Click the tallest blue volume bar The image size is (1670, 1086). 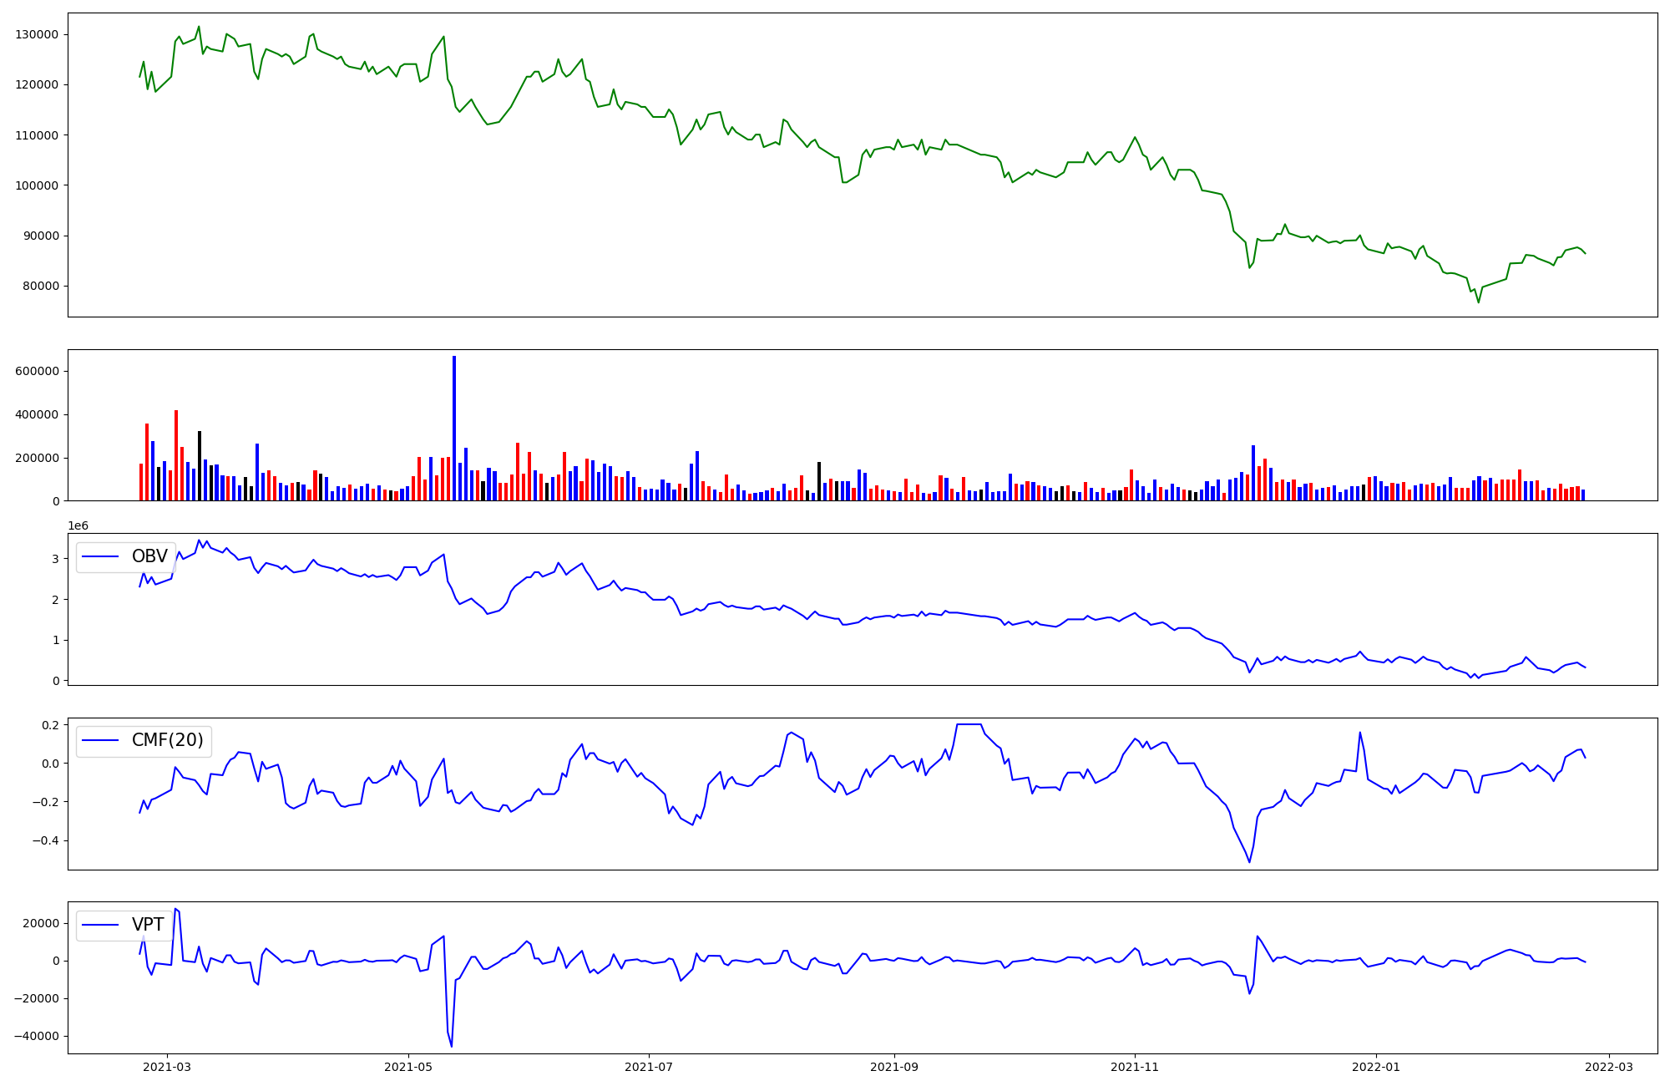point(454,428)
